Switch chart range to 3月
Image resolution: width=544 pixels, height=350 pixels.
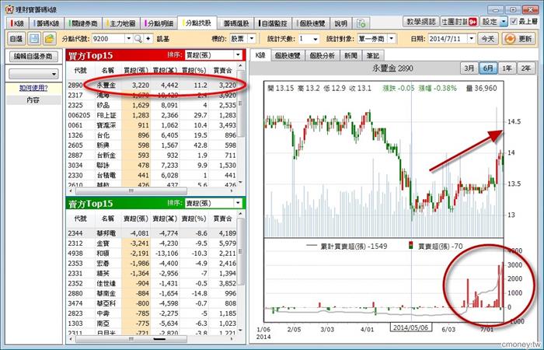469,68
